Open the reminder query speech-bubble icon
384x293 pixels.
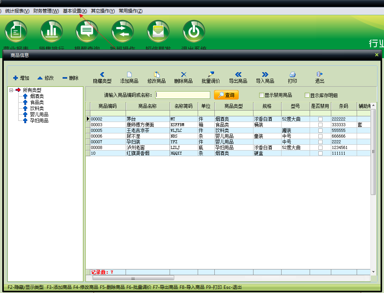(x=87, y=31)
